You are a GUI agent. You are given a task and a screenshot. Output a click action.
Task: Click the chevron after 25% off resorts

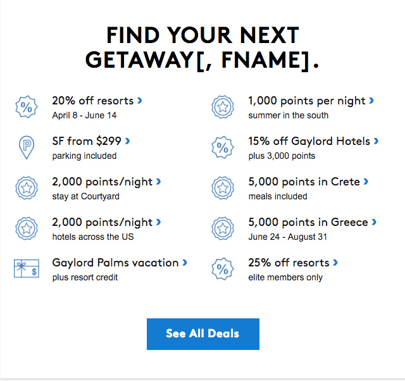(x=335, y=263)
